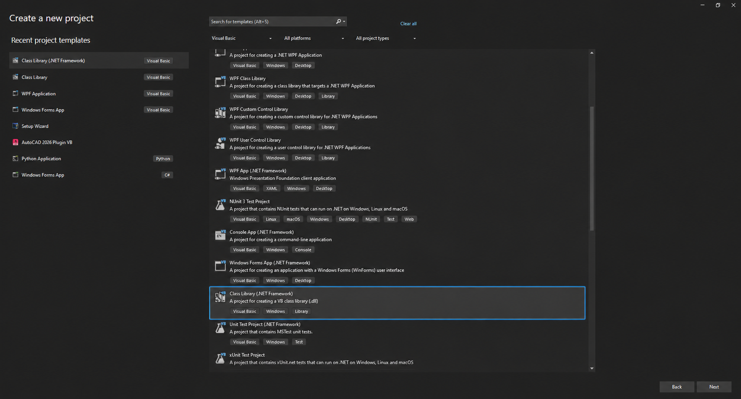Expand the search options arrow beside magnifier
The width and height of the screenshot is (741, 399).
[x=344, y=22]
